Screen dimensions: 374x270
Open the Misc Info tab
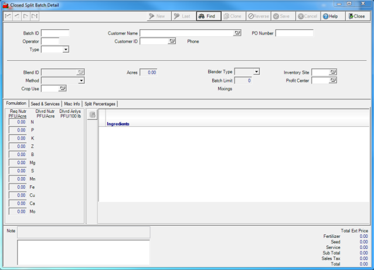(x=72, y=104)
